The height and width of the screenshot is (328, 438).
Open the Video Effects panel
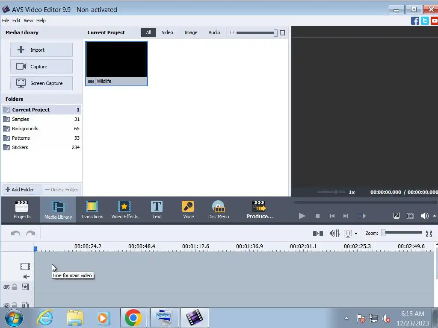coord(124,210)
